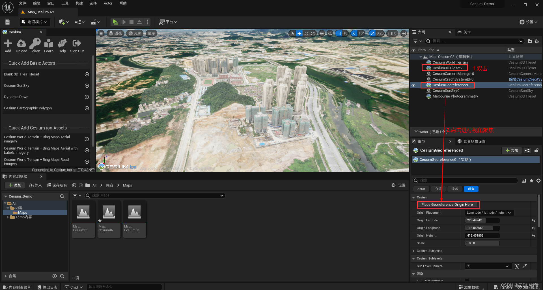Image resolution: width=543 pixels, height=290 pixels.
Task: Open 编辑CesiumCreditSystem link
Action: tap(525, 79)
